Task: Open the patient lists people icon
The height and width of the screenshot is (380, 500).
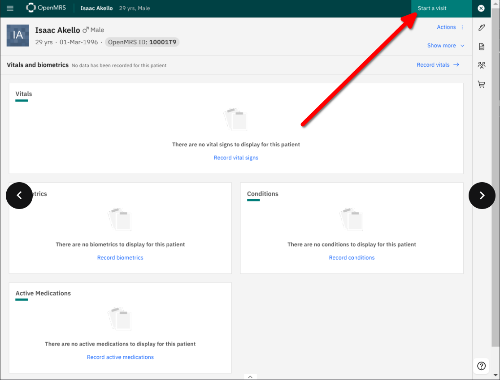Action: click(x=482, y=65)
